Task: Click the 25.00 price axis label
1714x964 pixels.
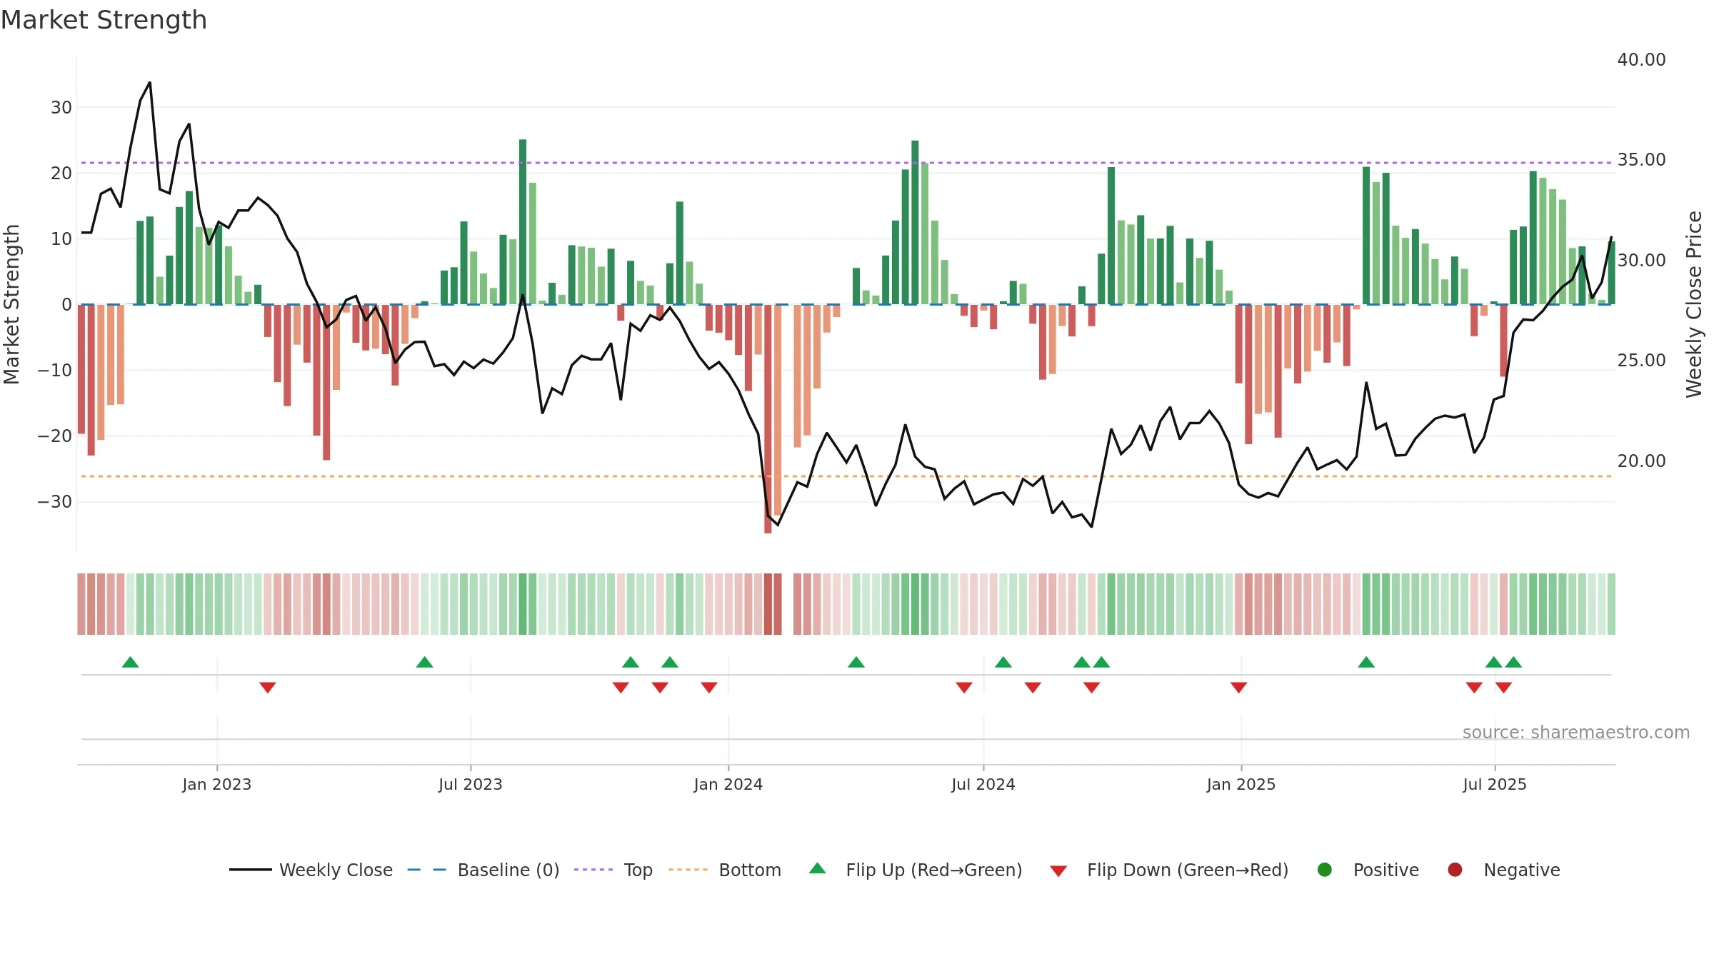Action: [x=1641, y=361]
